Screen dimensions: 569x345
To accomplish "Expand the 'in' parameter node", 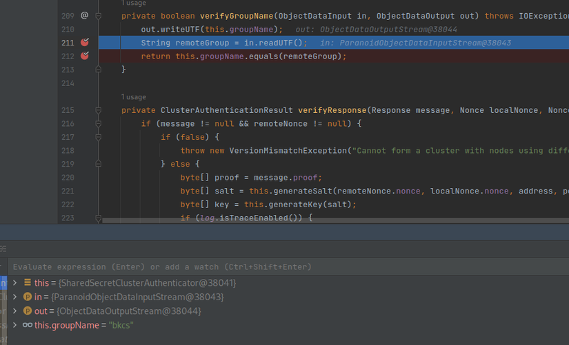I will tap(14, 297).
